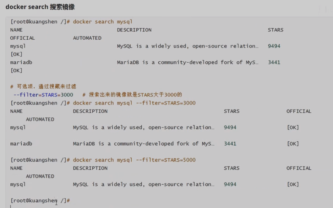Image resolution: width=333 pixels, height=208 pixels.
Task: Click "3441" in the unfiltered search output
Action: click(x=274, y=62)
